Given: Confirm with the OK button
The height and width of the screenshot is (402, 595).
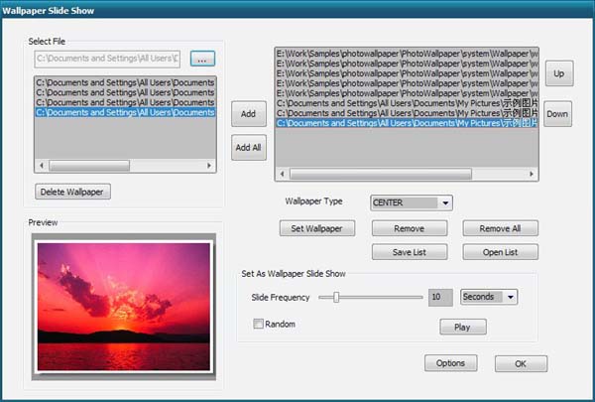Looking at the screenshot, I should (x=521, y=364).
